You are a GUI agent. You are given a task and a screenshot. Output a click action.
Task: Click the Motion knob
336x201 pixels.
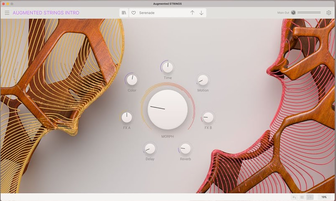click(203, 80)
